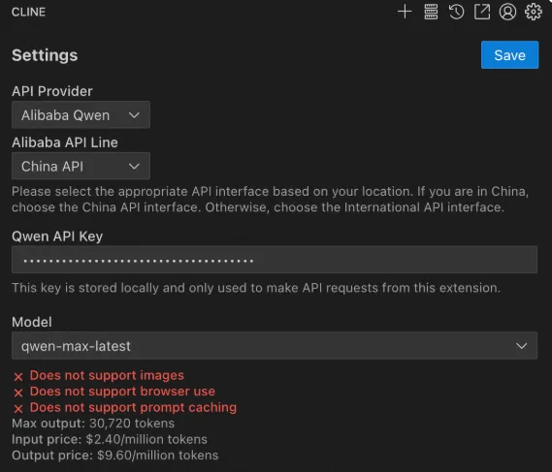Click 'Does not support images' text
Viewport: 552px width, 472px height.
[107, 375]
